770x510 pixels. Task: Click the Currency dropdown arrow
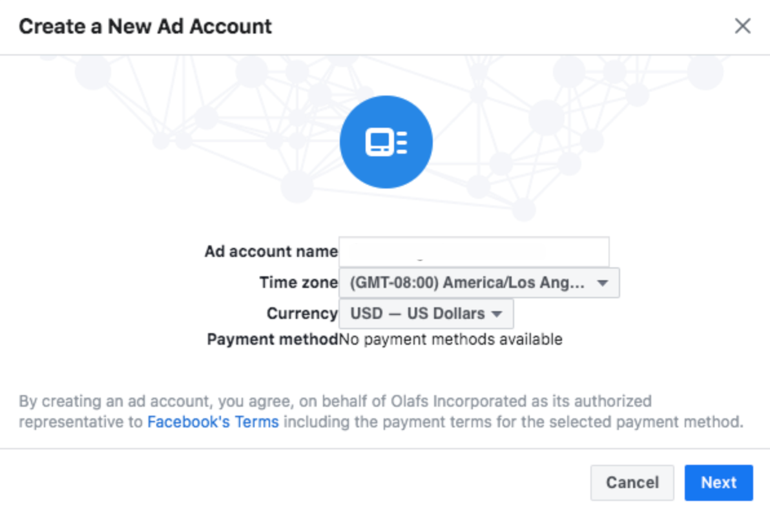497,314
